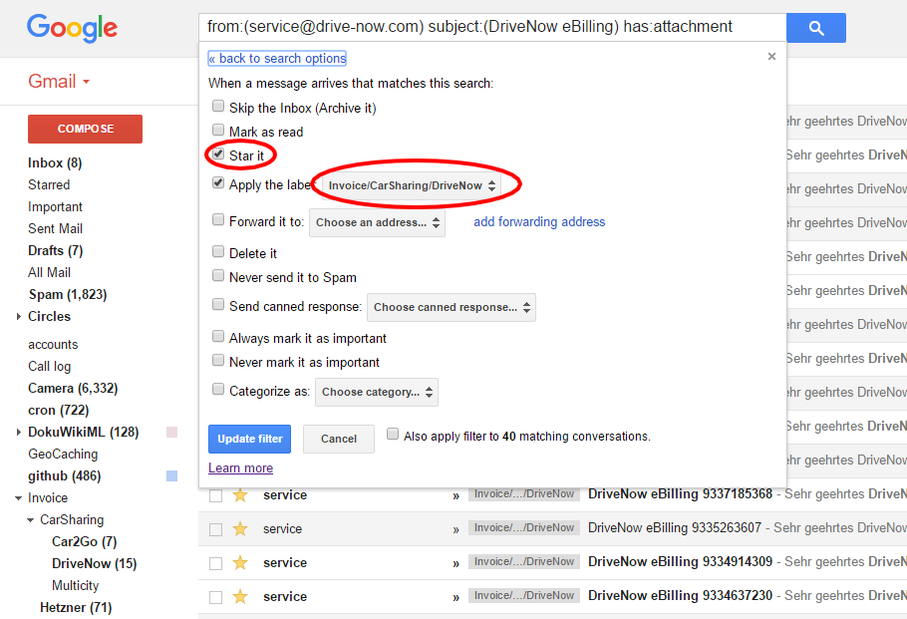
Task: Click the blue search magnifier button
Action: (815, 28)
